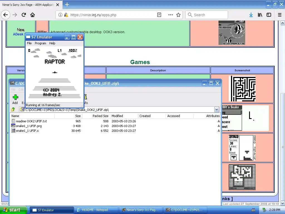Go up one folder level in 7-Zip
The height and width of the screenshot is (214, 285).
(x=13, y=110)
